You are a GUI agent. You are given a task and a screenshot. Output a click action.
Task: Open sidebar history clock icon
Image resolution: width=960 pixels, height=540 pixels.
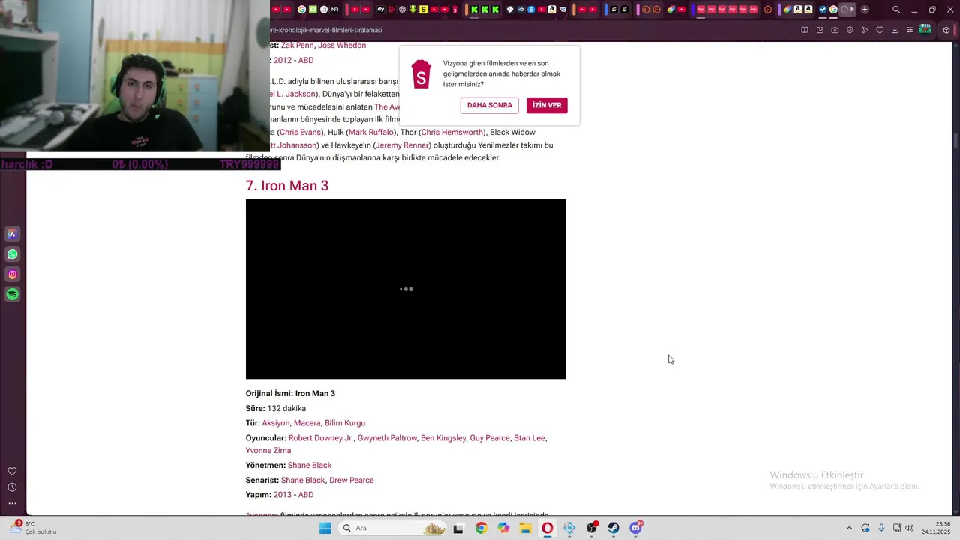click(x=12, y=487)
